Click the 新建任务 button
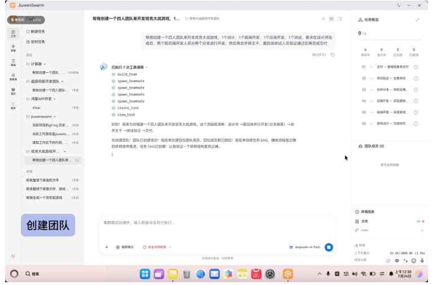437x285 pixels. pos(36,32)
